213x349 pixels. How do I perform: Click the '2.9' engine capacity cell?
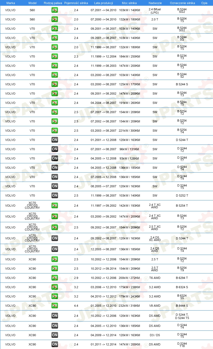[x=76, y=278]
